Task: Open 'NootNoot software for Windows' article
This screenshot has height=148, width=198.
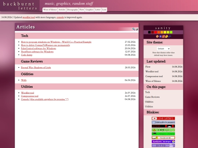Action: 37,52
